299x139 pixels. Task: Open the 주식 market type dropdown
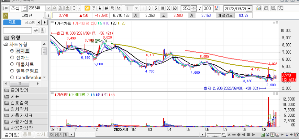[x=24, y=8]
